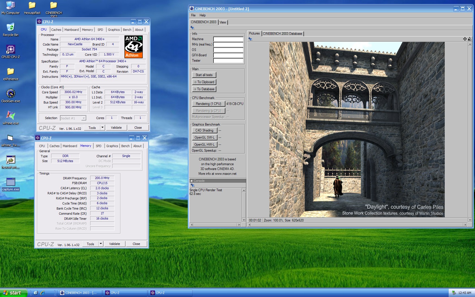Expand the Tools dropdown arrow in upper CPU-Z
Viewport: 475px width, 297px height.
point(102,128)
